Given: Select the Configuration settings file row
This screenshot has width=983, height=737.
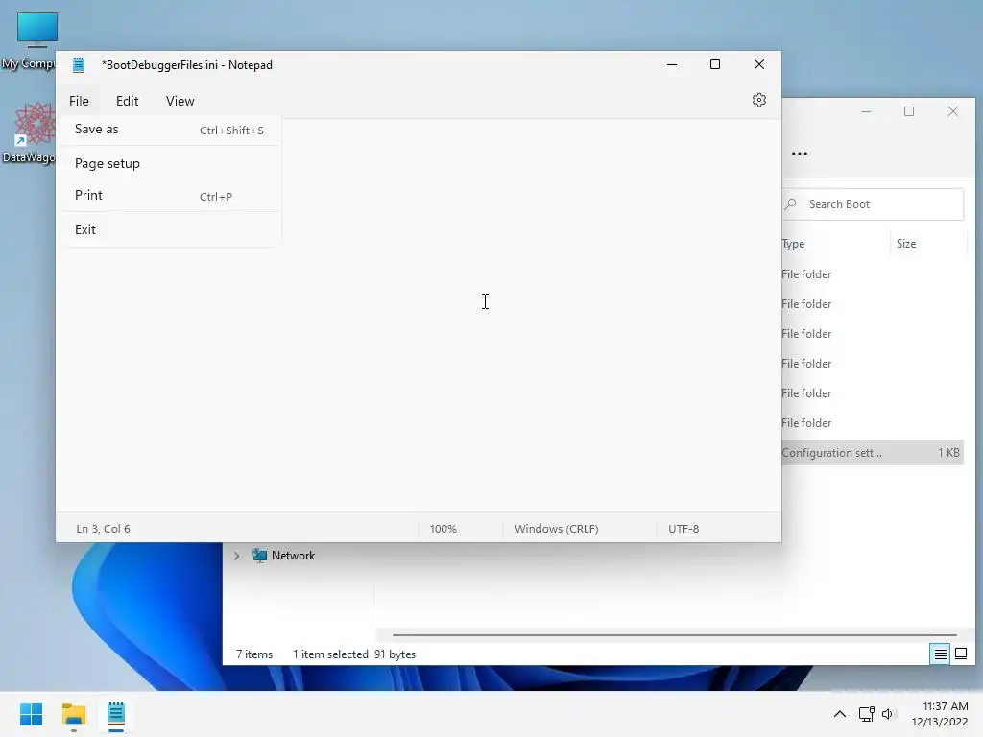Looking at the screenshot, I should [x=872, y=453].
